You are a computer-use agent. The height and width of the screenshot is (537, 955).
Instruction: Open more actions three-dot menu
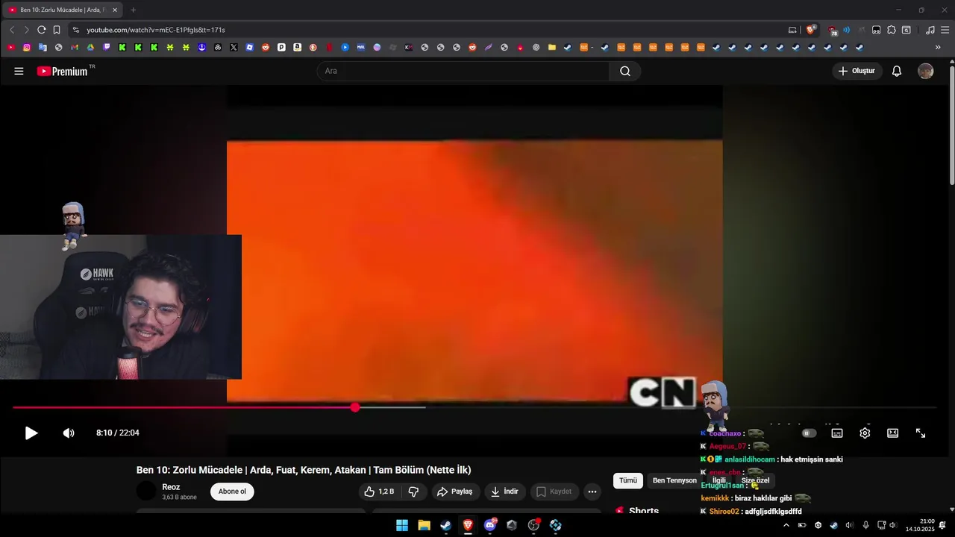pyautogui.click(x=592, y=492)
